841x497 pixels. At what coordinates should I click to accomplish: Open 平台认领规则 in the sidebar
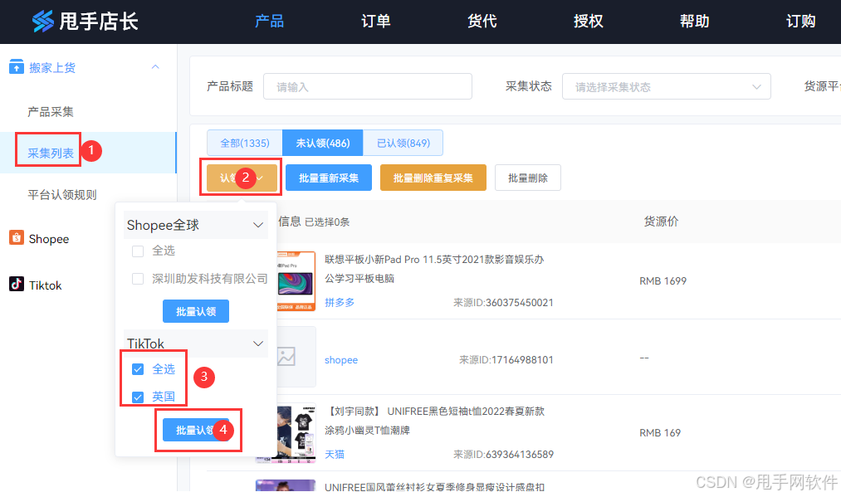[x=62, y=195]
